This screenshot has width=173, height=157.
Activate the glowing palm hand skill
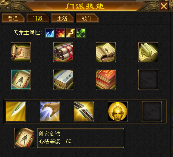point(50,111)
